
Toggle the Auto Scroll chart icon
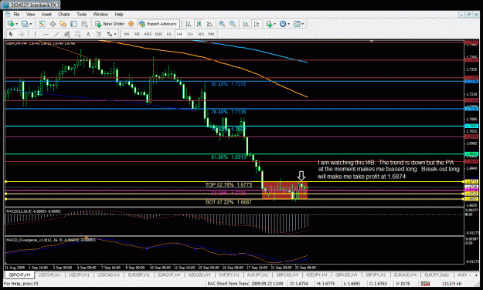tap(246, 24)
